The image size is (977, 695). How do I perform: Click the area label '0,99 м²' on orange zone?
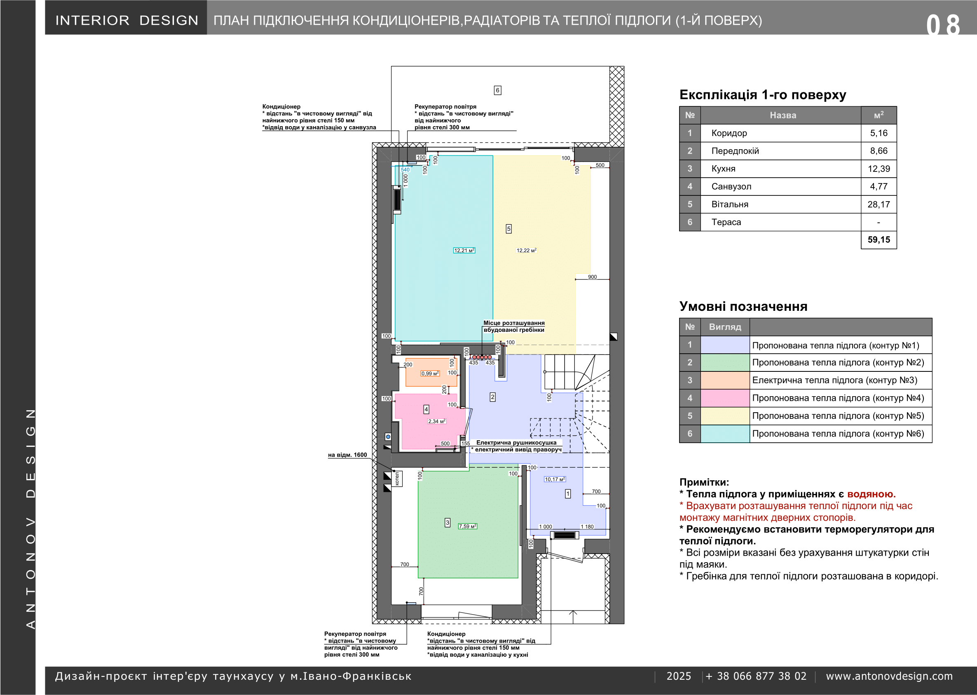pyautogui.click(x=430, y=373)
